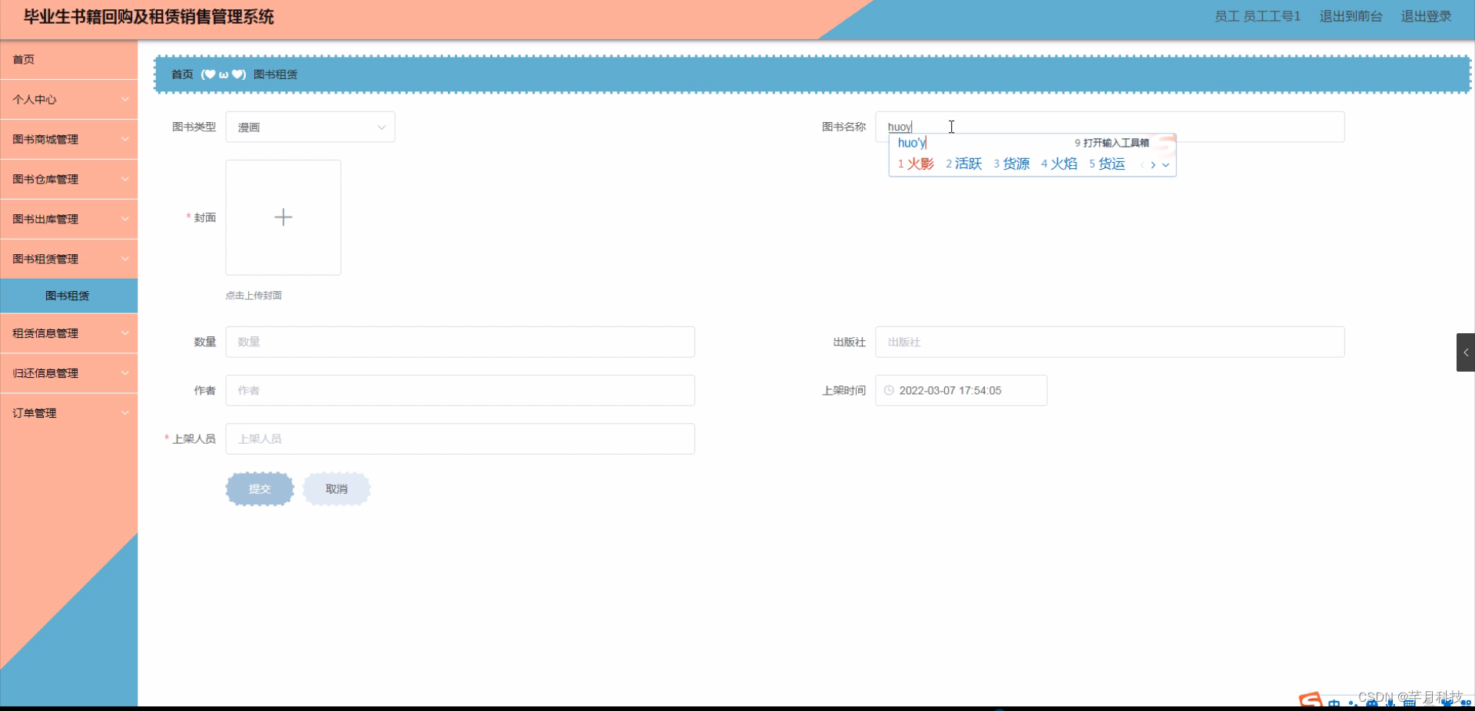The width and height of the screenshot is (1475, 711).
Task: Click the plus icon to upload the 封面 cover
Action: click(x=283, y=217)
